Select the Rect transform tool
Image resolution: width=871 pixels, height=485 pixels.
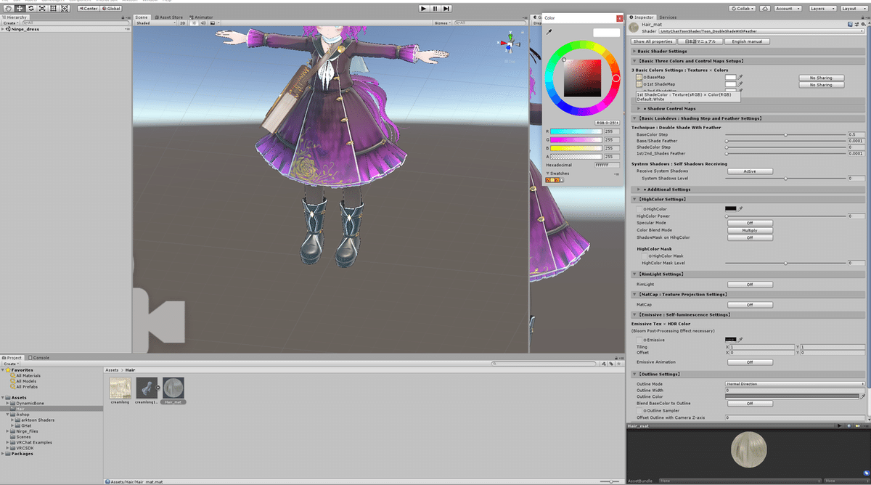pyautogui.click(x=54, y=8)
